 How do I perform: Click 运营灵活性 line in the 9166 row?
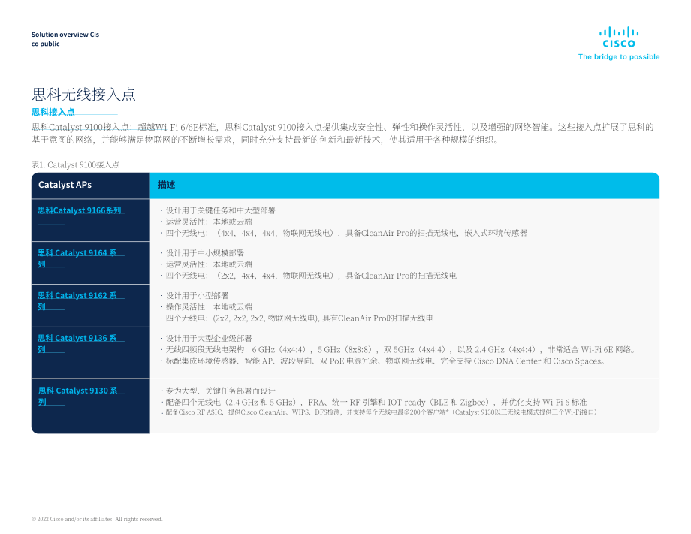pyautogui.click(x=209, y=222)
